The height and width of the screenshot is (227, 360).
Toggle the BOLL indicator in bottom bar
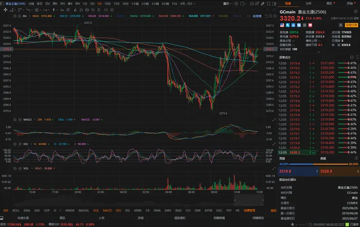(16, 210)
